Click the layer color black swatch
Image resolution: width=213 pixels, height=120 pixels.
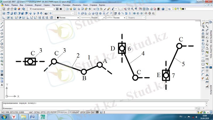click(x=183, y=9)
